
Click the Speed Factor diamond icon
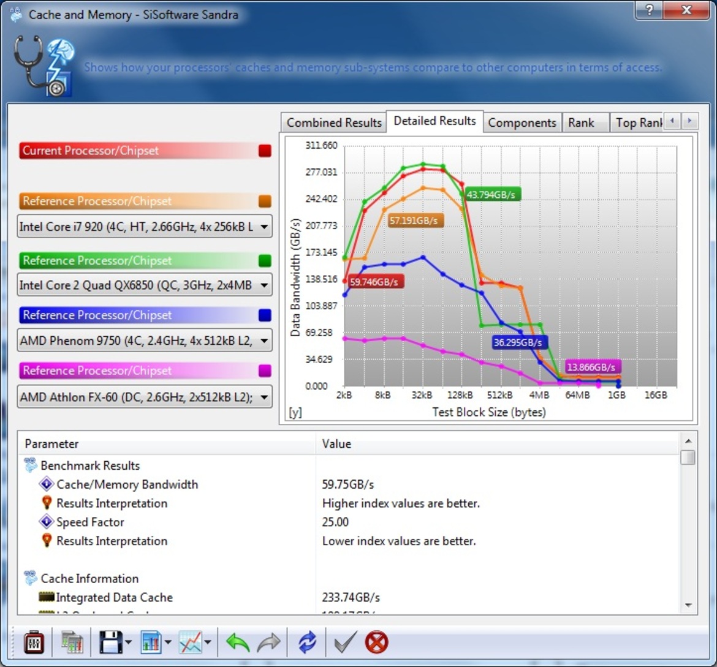pyautogui.click(x=46, y=522)
